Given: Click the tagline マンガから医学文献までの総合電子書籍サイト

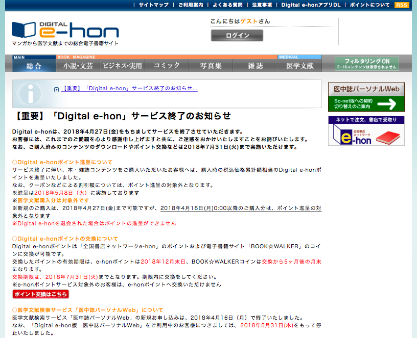Looking at the screenshot, I should click(x=65, y=43).
